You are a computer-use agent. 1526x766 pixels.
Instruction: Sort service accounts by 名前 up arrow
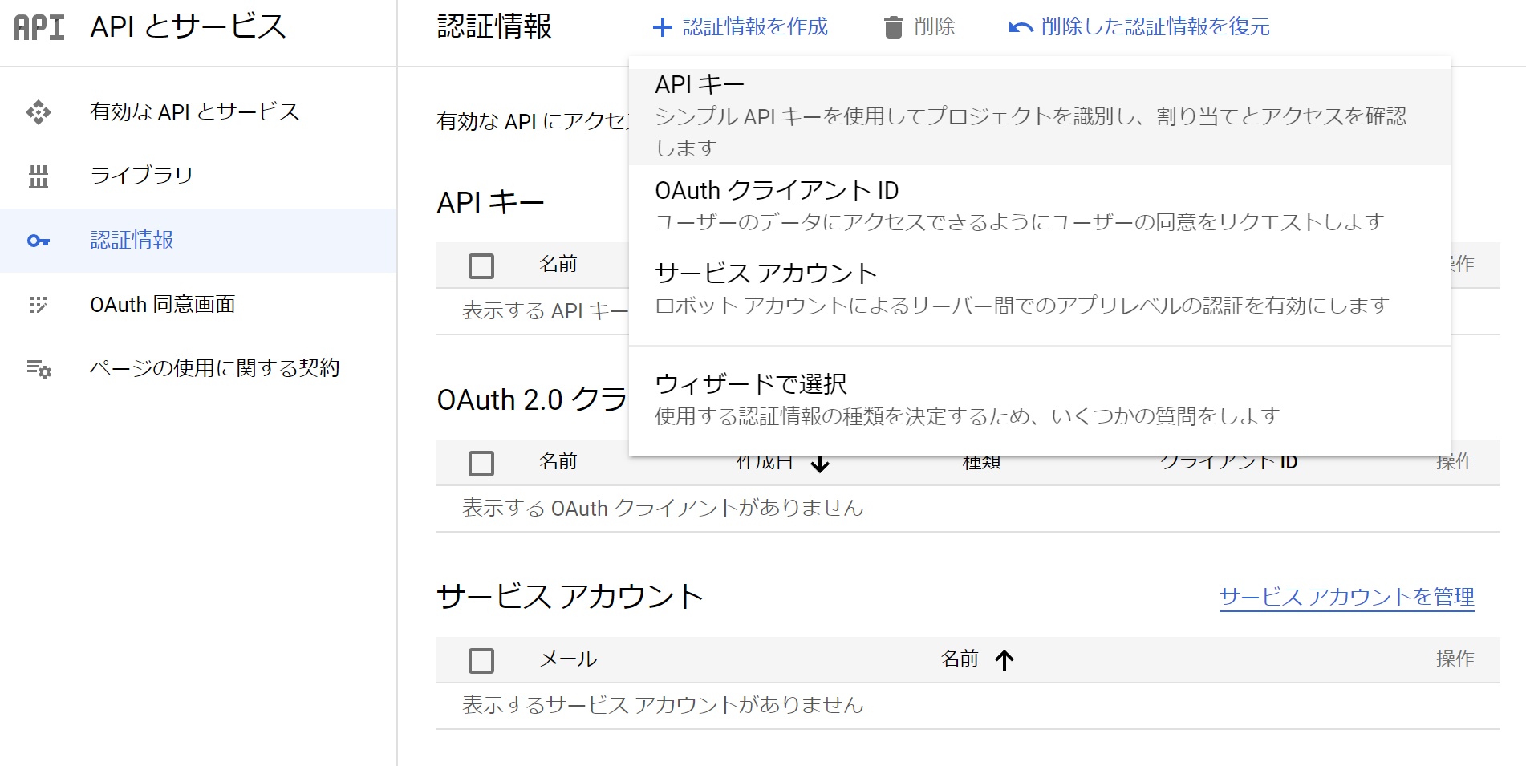click(1004, 660)
